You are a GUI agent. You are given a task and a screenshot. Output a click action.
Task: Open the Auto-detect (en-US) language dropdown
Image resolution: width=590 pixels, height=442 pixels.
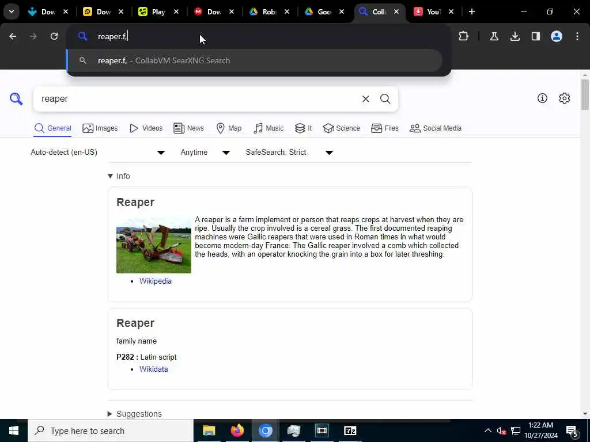coord(98,152)
